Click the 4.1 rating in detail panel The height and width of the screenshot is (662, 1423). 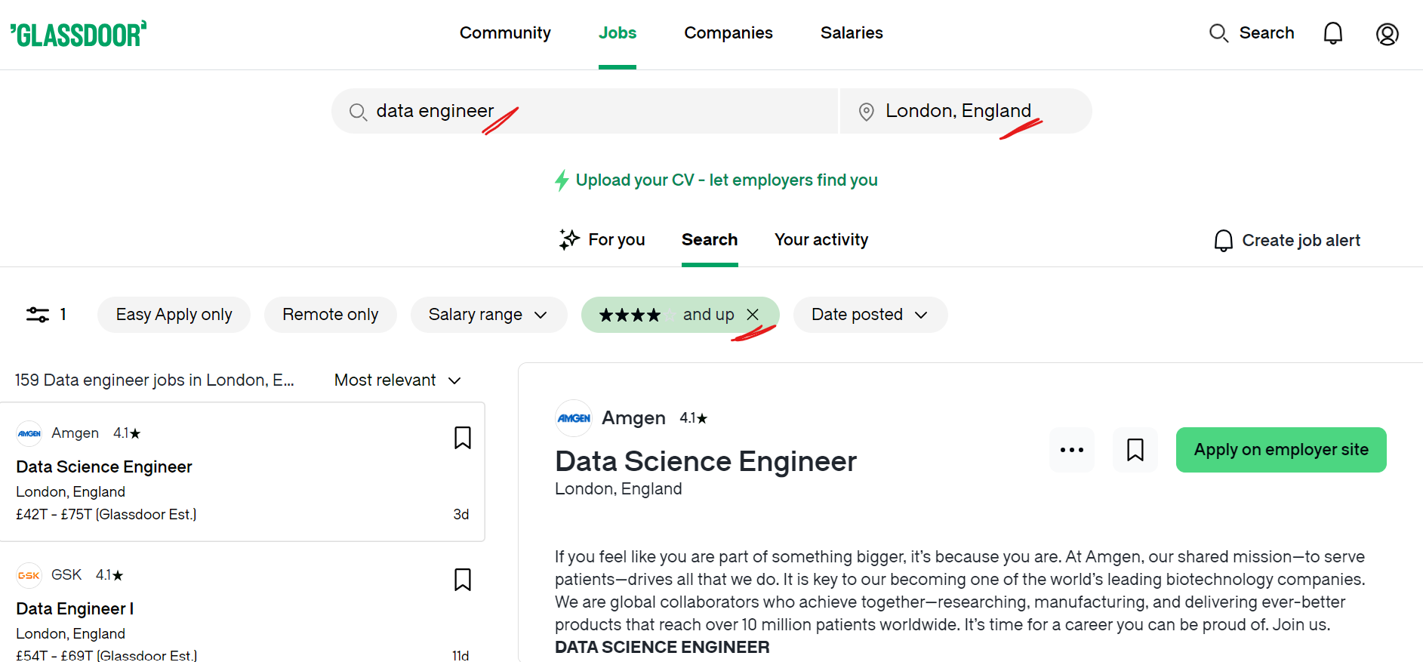(x=693, y=418)
